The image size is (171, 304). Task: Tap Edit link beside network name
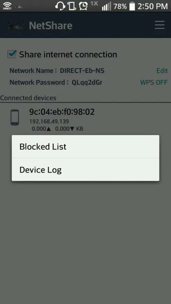point(162,71)
